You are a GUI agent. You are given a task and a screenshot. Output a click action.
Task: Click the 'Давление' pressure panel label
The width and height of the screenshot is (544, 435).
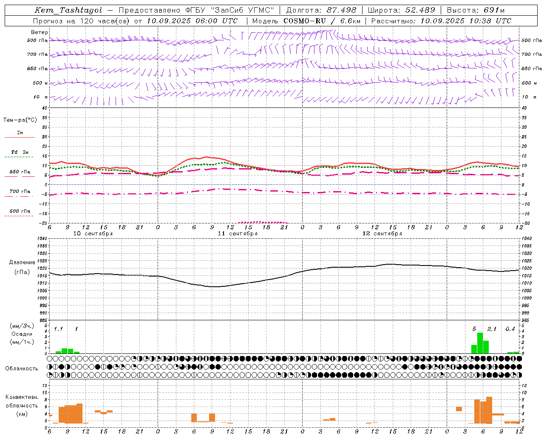pyautogui.click(x=22, y=263)
